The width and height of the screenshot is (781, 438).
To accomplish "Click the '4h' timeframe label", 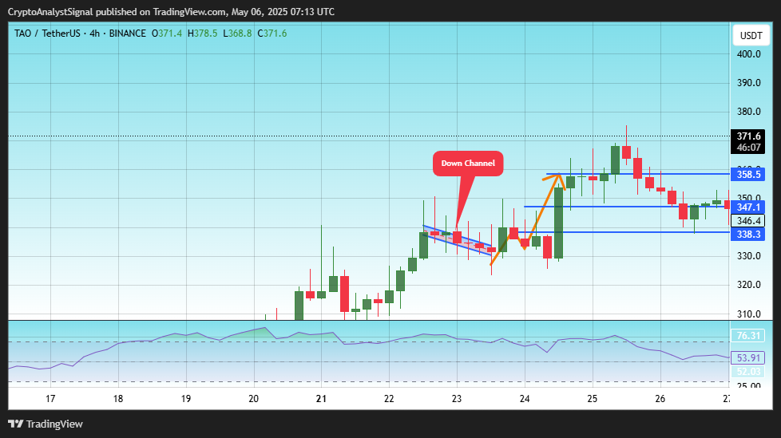I will point(94,34).
